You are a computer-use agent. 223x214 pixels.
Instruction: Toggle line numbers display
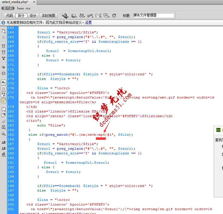pyautogui.click(x=4, y=82)
